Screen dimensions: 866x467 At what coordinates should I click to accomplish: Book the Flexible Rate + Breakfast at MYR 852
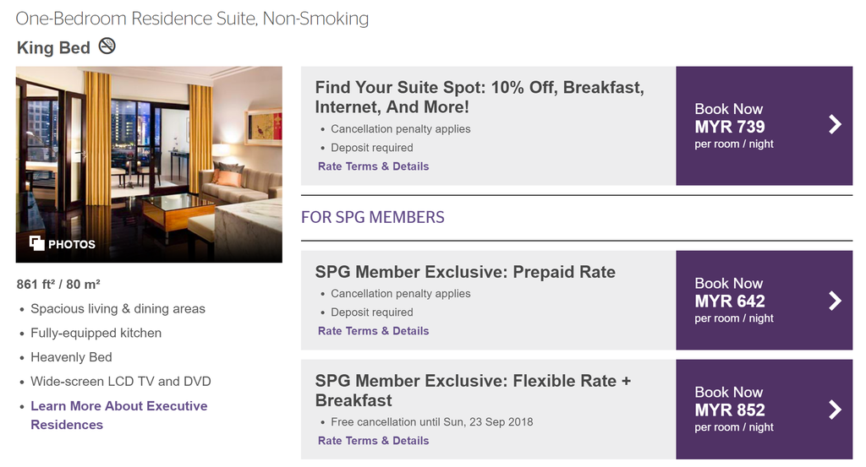(x=729, y=410)
